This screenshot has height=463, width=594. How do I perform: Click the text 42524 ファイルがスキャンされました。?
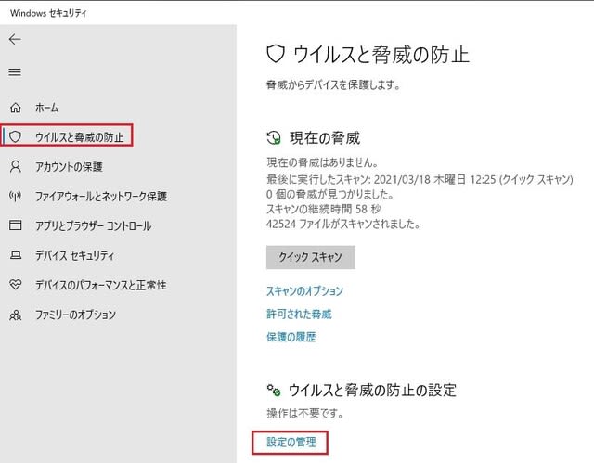pyautogui.click(x=343, y=225)
